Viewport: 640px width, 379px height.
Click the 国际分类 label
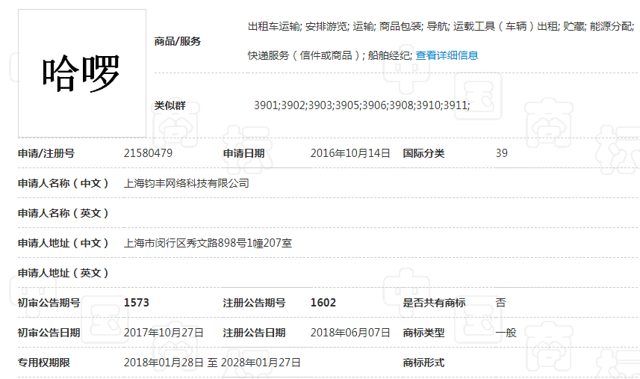423,153
